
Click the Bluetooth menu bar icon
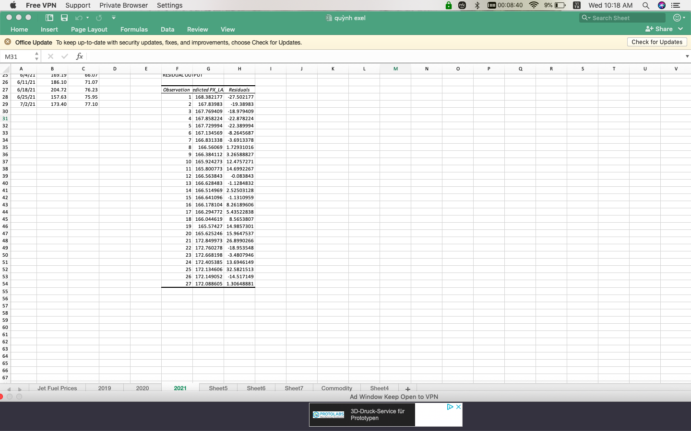pyautogui.click(x=477, y=5)
